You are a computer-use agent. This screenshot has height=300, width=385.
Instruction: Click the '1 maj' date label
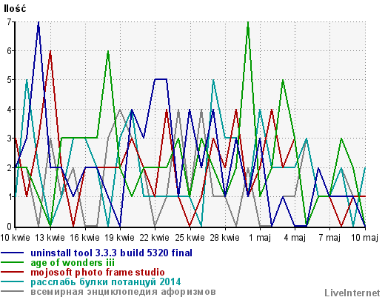point(260,238)
